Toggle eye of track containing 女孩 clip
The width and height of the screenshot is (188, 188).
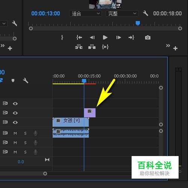click(15, 122)
